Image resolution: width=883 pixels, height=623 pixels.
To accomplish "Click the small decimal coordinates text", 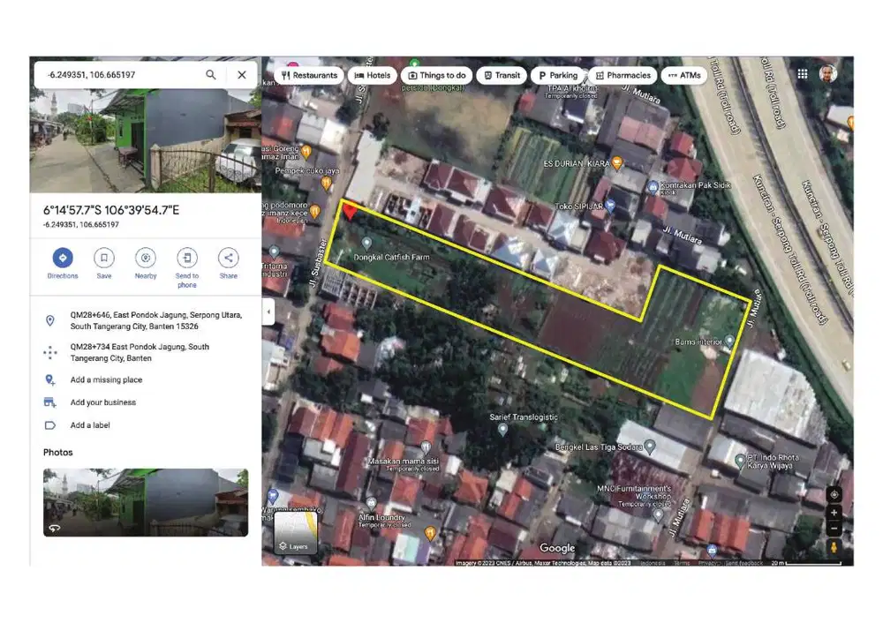I will coord(81,224).
